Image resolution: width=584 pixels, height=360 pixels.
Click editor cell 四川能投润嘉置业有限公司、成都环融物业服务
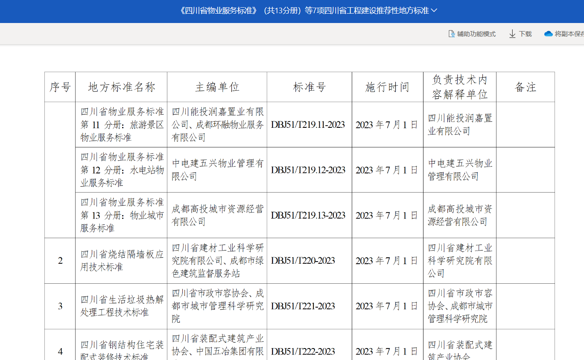[x=217, y=124]
